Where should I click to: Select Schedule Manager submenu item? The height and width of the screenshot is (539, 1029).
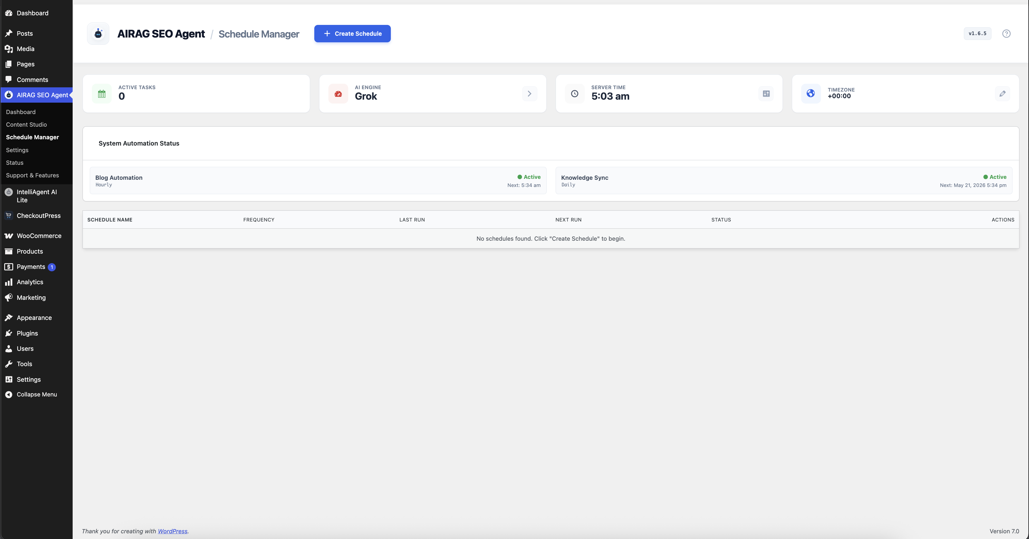32,137
